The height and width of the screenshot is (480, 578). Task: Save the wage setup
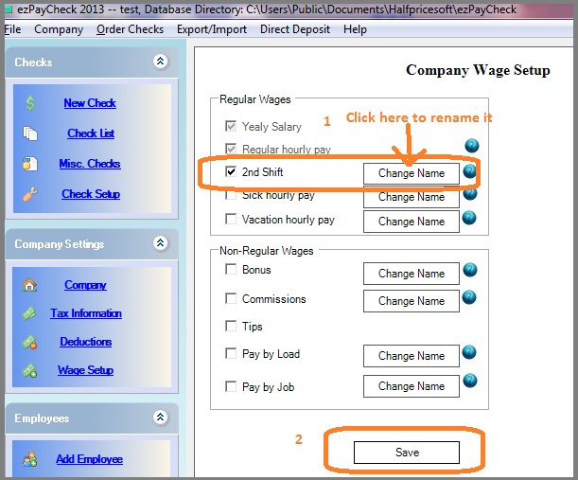(x=407, y=453)
